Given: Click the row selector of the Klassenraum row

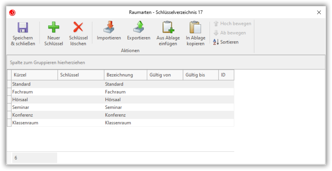Looking at the screenshot, I should pos(9,123).
